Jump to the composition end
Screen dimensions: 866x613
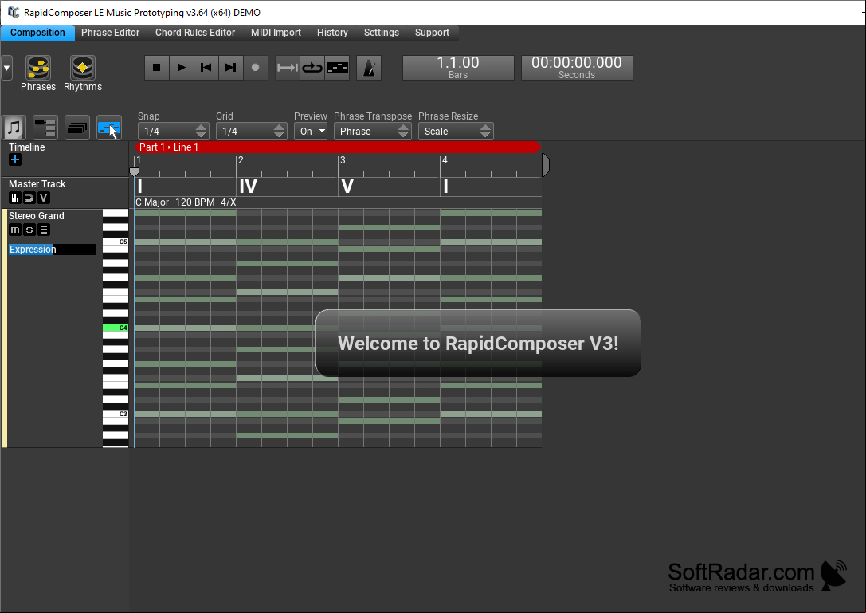[x=231, y=68]
